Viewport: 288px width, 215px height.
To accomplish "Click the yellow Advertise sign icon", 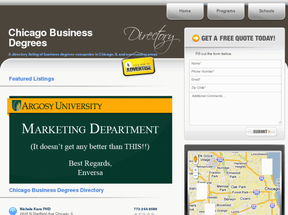I will [x=139, y=66].
